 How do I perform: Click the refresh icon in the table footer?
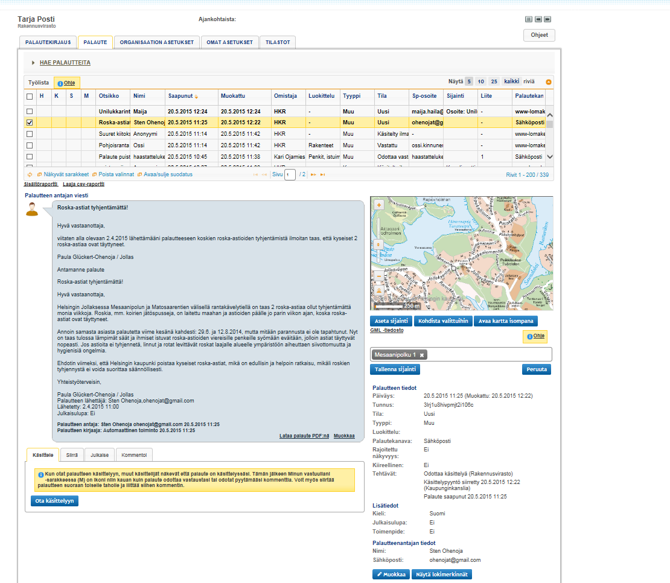30,174
